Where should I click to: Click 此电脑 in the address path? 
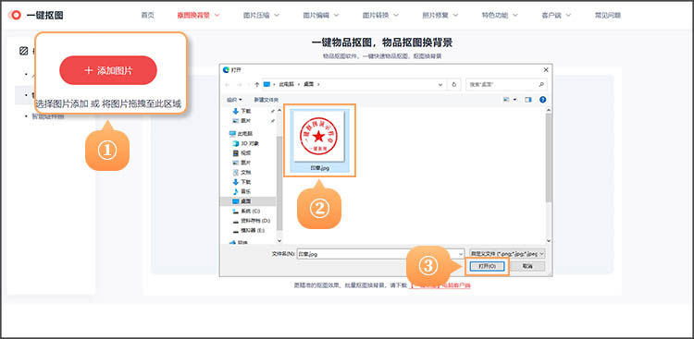coord(286,84)
